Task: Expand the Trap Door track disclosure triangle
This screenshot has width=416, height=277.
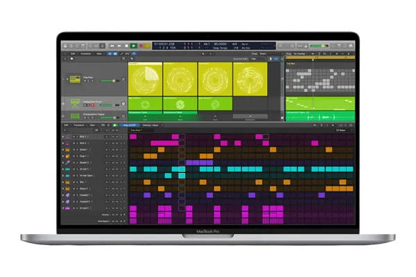Action: [67, 79]
